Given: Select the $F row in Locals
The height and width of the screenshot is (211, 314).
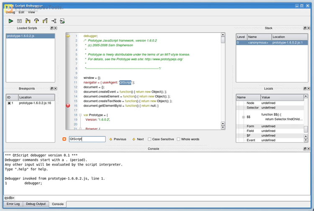Looking at the screenshot, I should point(270,135).
